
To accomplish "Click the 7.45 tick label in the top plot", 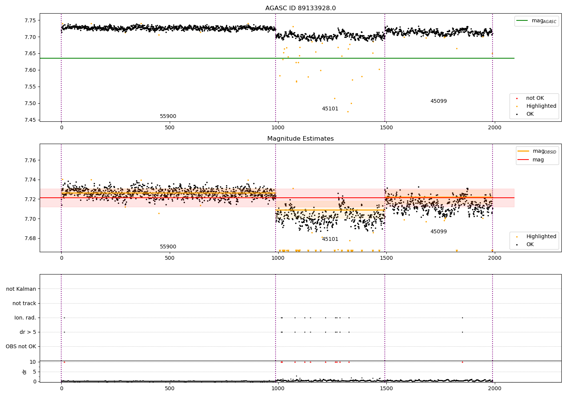I will [x=29, y=120].
